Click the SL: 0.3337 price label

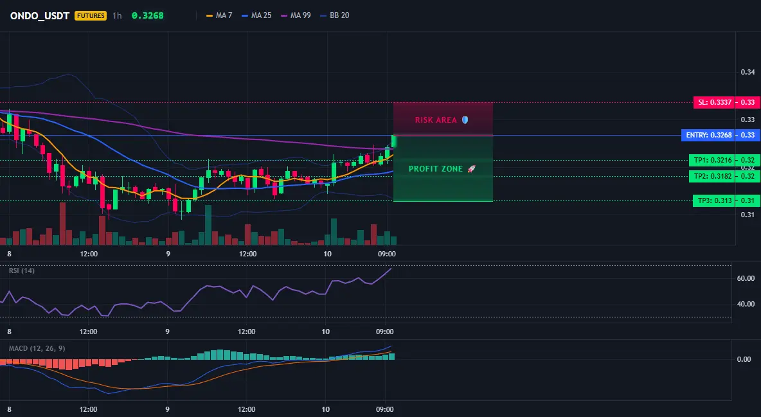714,102
